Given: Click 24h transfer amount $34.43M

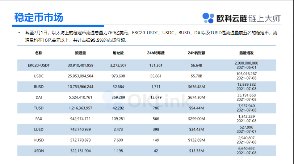Looking at the screenshot, I should click(197, 129).
